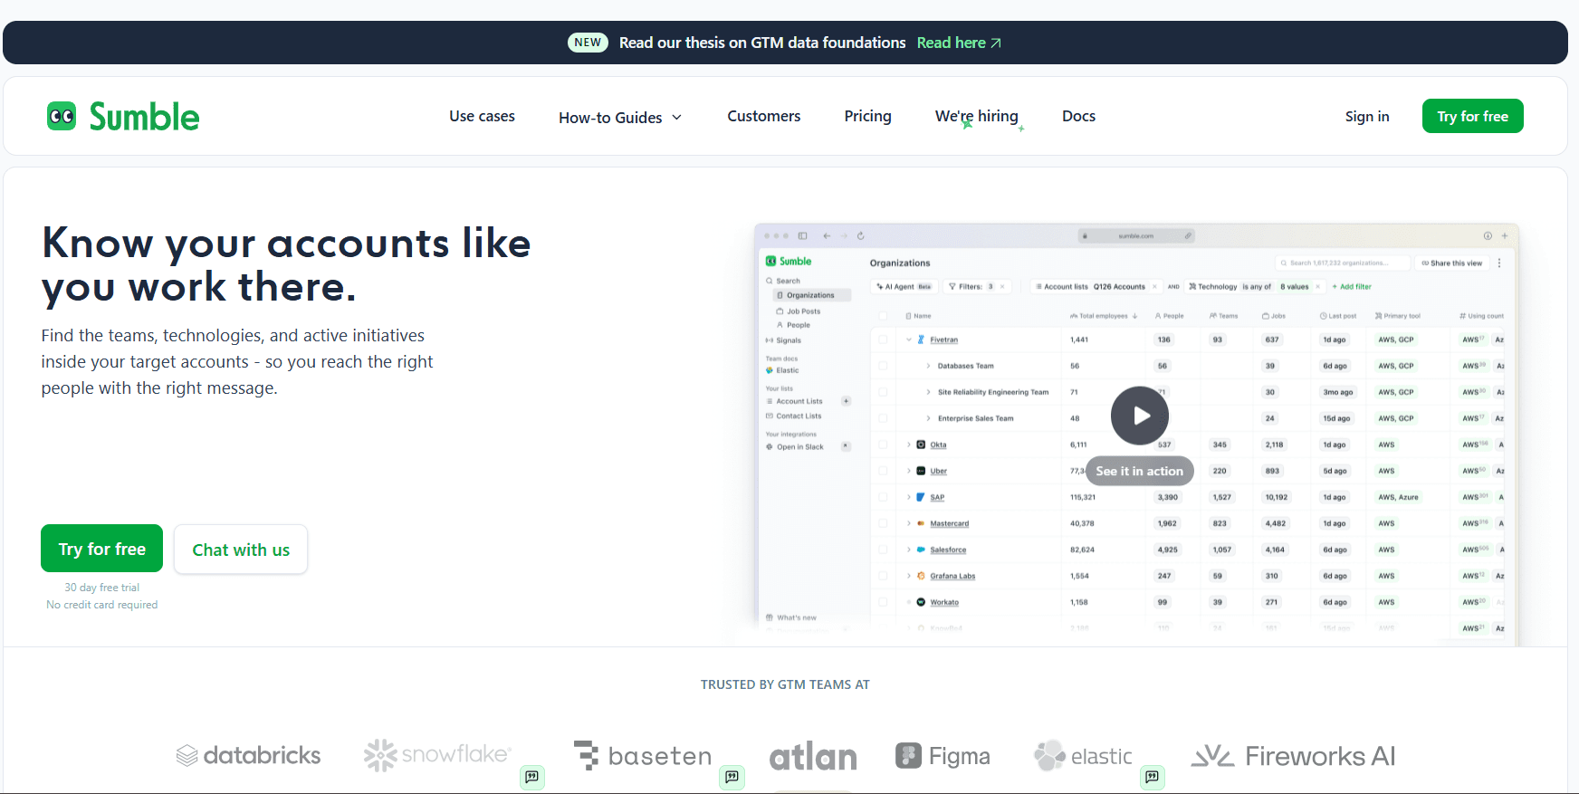Expand the Enterprise Sales Team row
Viewport: 1579px width, 794px height.
point(928,419)
